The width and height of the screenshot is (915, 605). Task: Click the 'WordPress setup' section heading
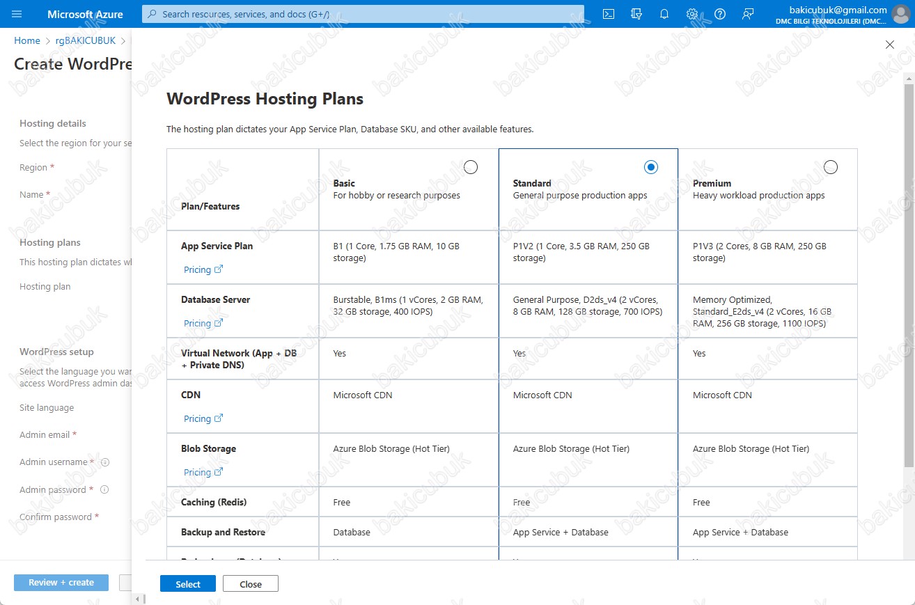[x=56, y=352]
